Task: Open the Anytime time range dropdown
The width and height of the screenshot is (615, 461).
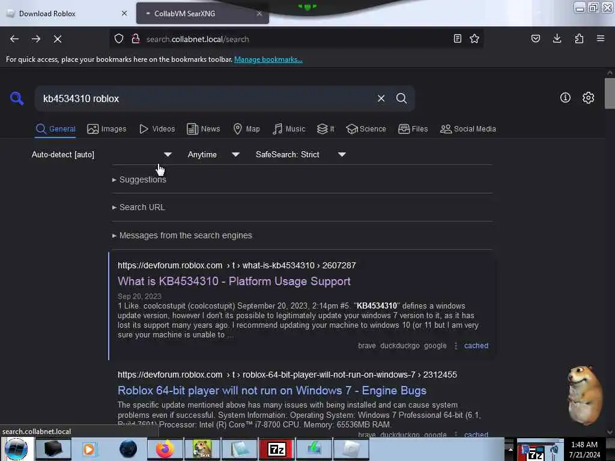Action: tap(213, 154)
